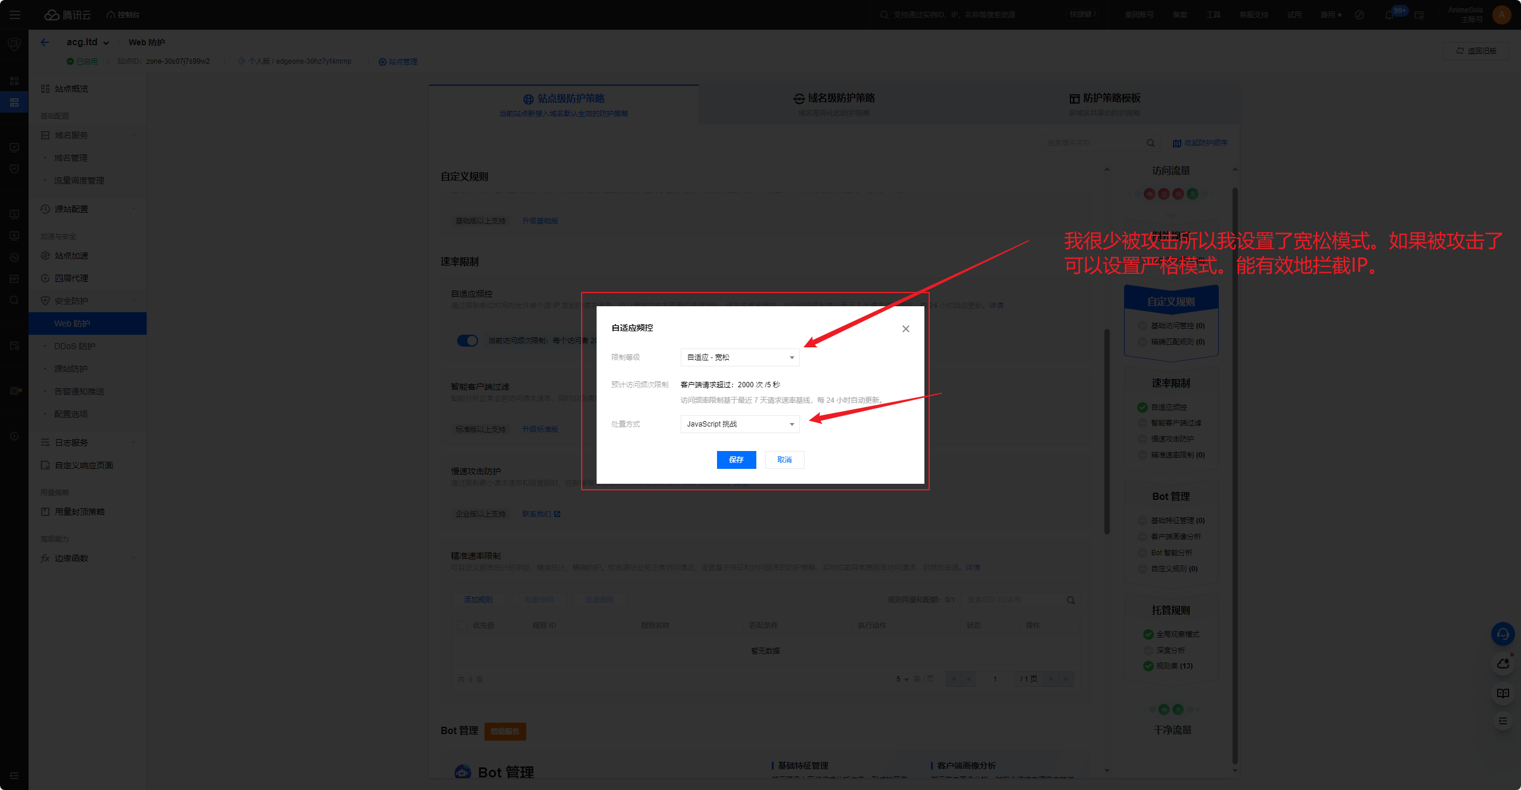This screenshot has width=1521, height=790.
Task: Click the rule search magnifier icon
Action: [x=1071, y=600]
